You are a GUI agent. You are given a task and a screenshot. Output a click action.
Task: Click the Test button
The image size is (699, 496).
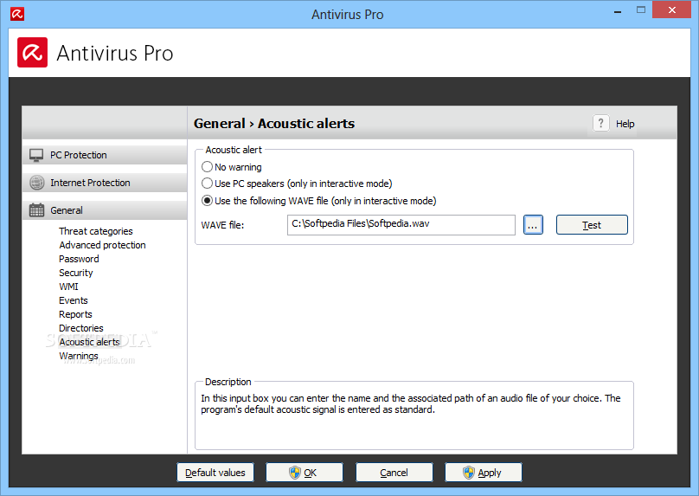[x=592, y=225]
